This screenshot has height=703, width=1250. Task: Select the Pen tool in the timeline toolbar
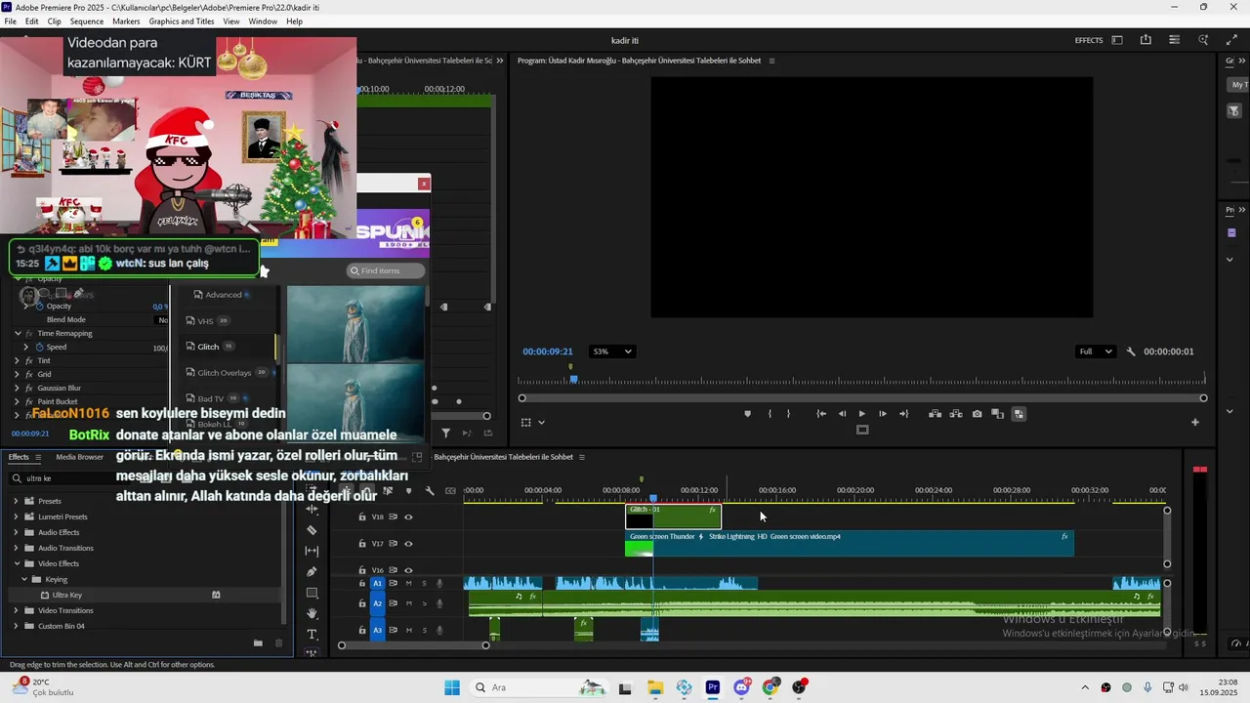[312, 572]
